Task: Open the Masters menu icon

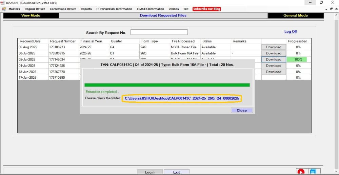Action: click(4, 9)
